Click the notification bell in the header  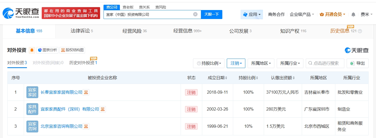(353, 15)
